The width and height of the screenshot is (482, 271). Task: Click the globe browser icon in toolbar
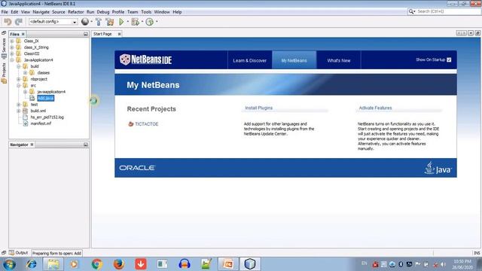point(85,22)
